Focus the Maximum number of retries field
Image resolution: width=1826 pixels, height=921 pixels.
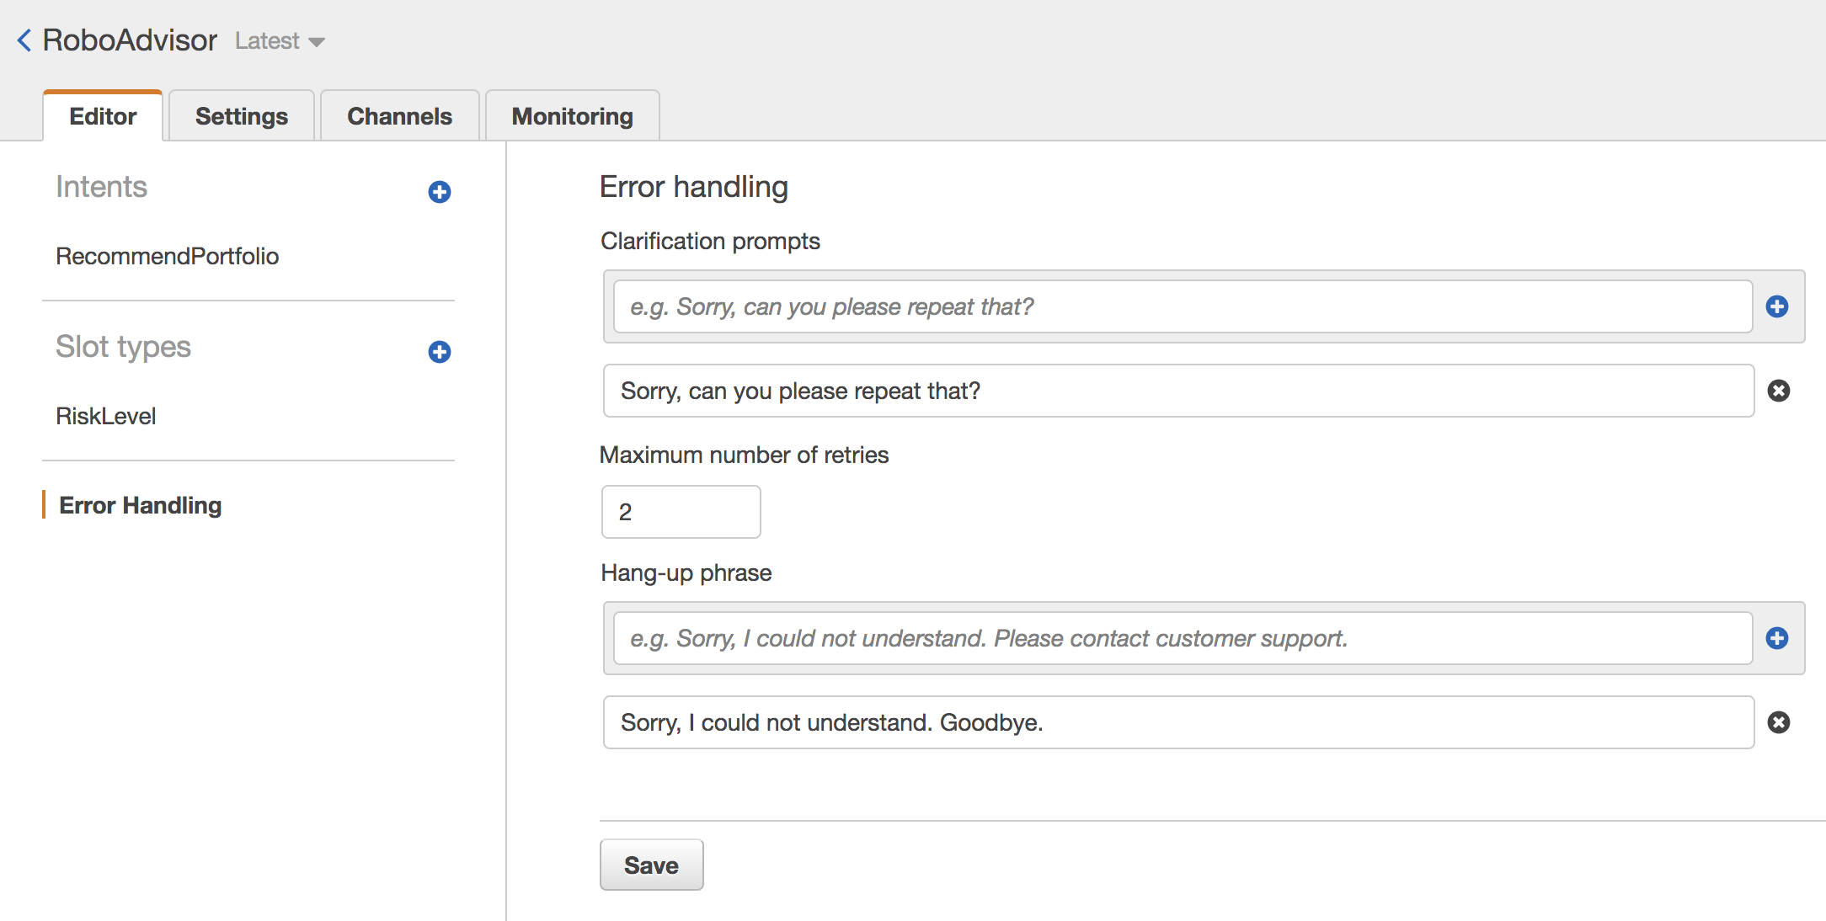(681, 512)
